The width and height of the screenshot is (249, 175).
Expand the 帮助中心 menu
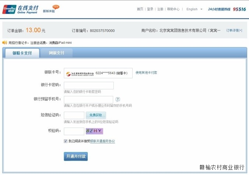tap(173, 9)
